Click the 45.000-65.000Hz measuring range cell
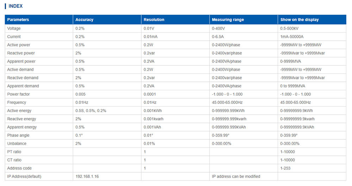This screenshot has height=186, width=352. click(x=227, y=102)
